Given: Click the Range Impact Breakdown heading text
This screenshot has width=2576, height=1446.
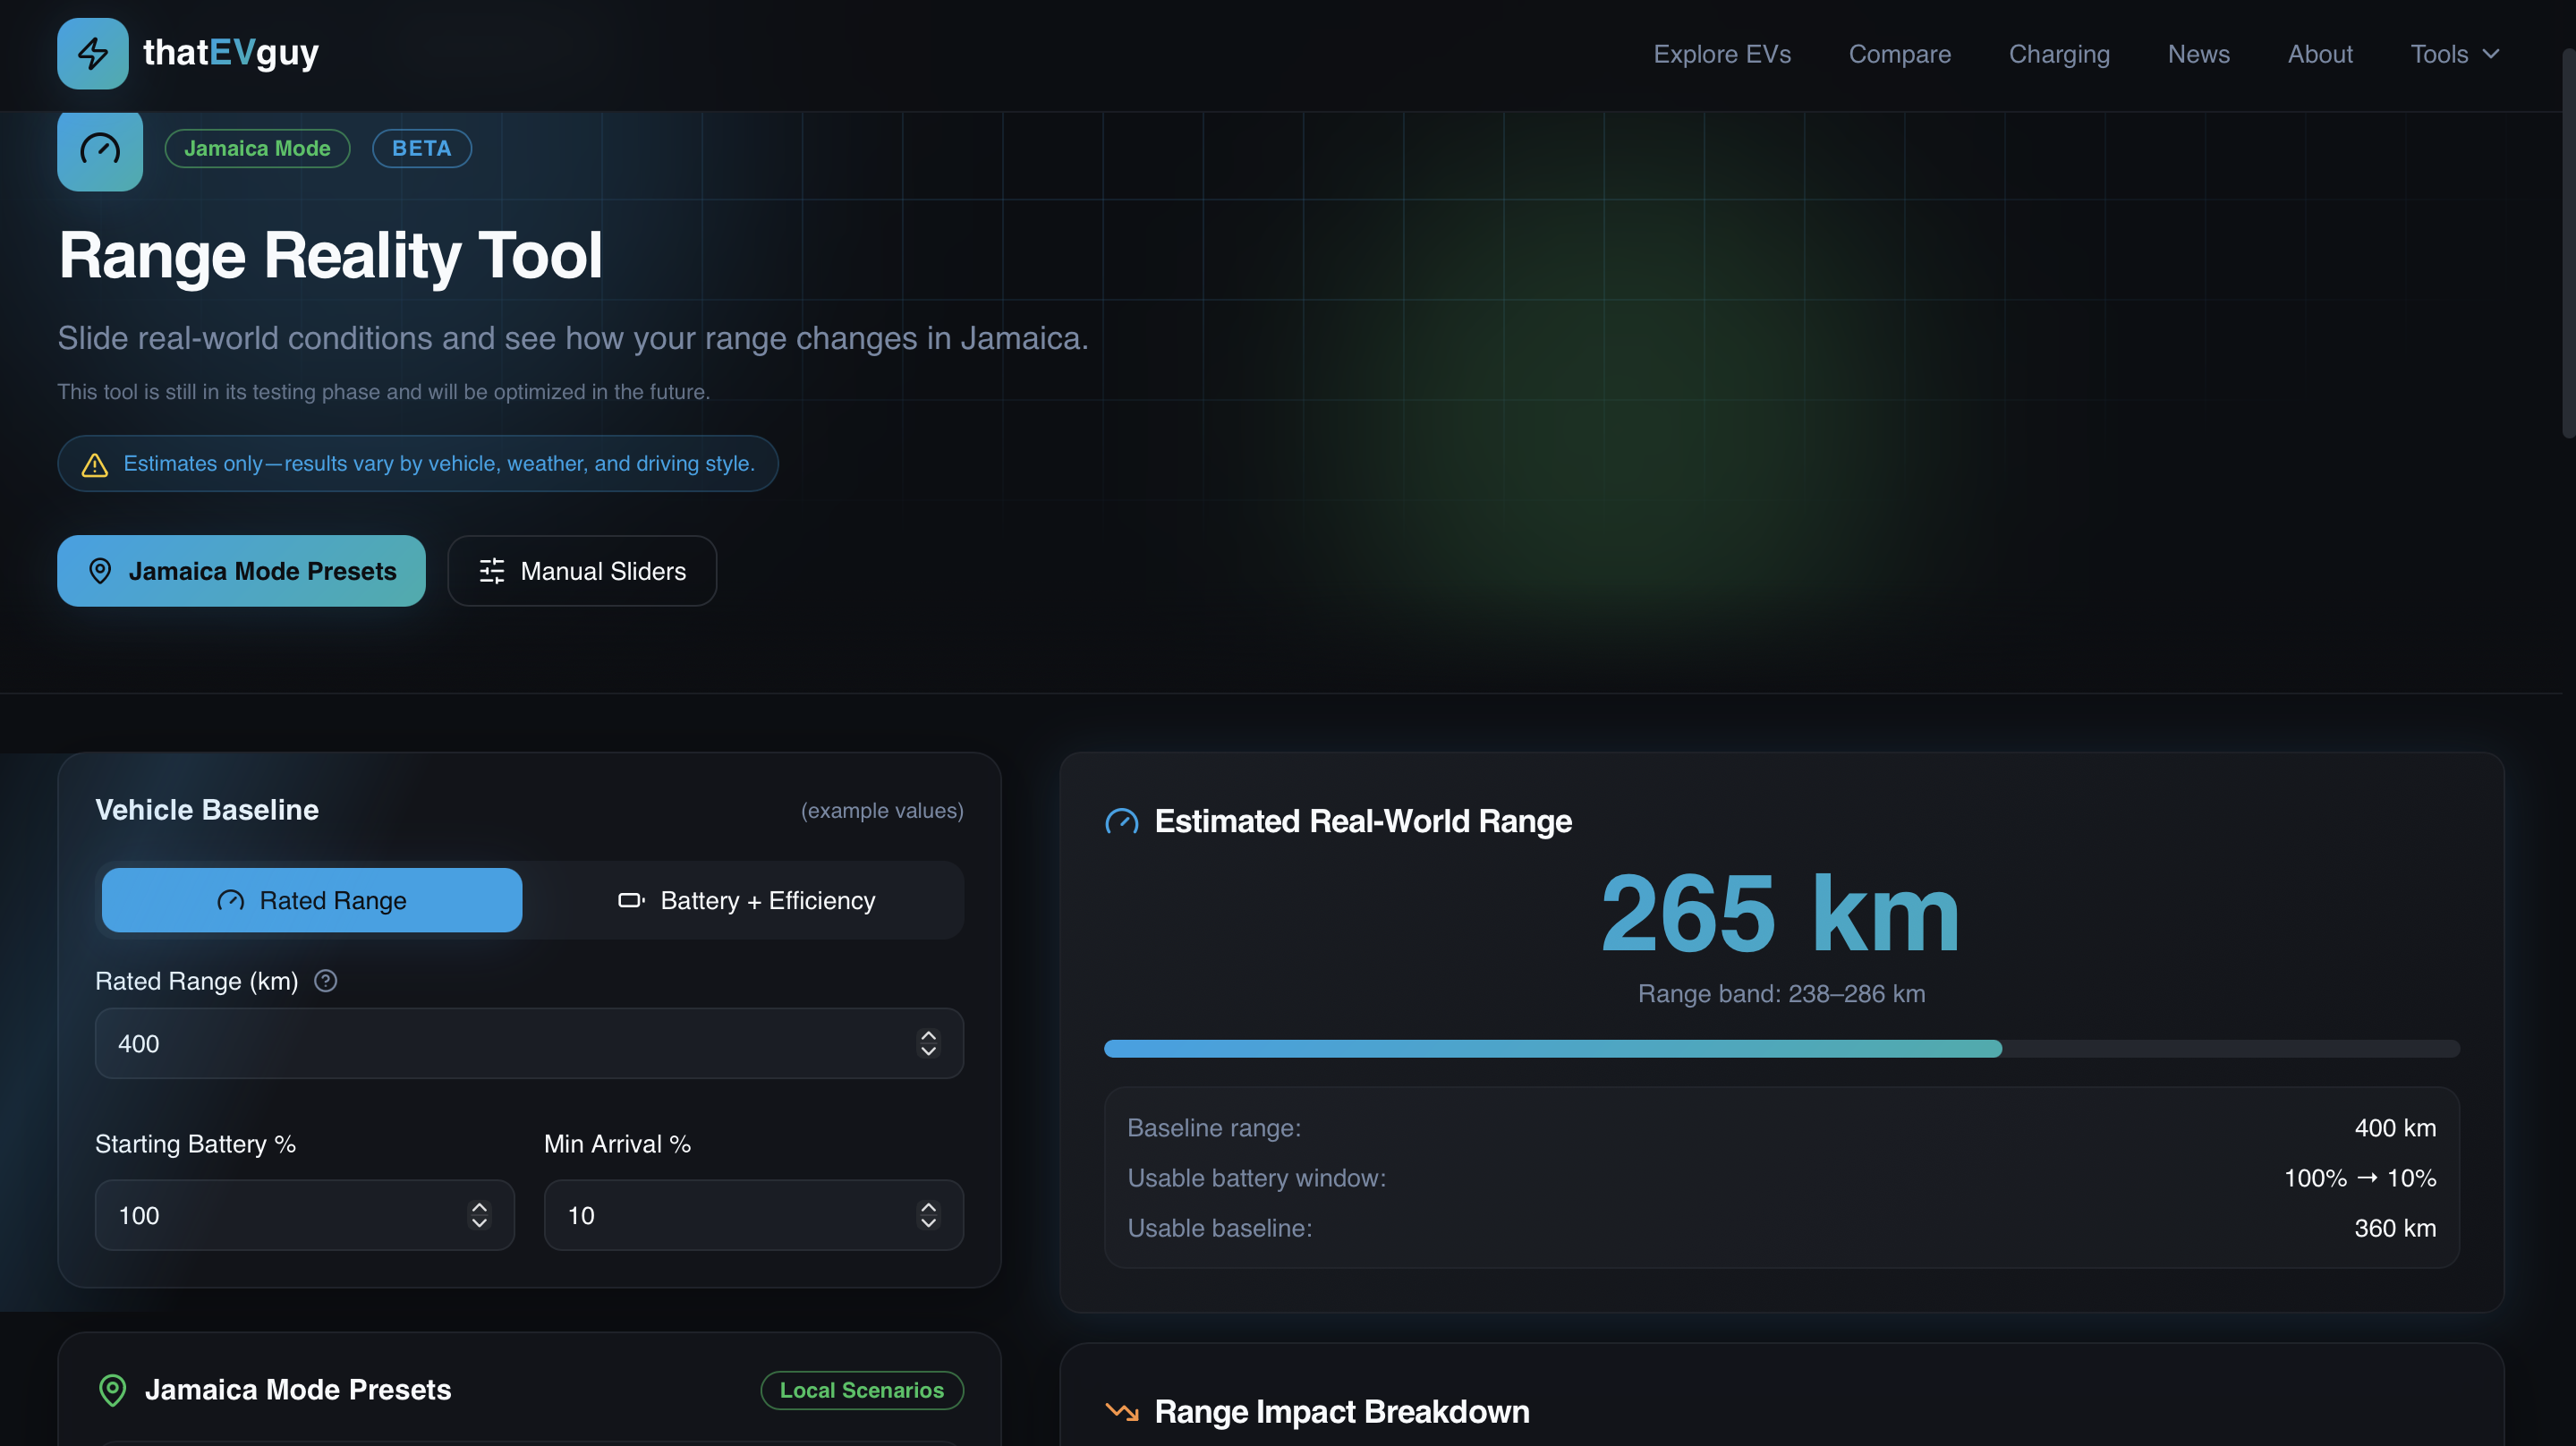Looking at the screenshot, I should (x=1342, y=1412).
